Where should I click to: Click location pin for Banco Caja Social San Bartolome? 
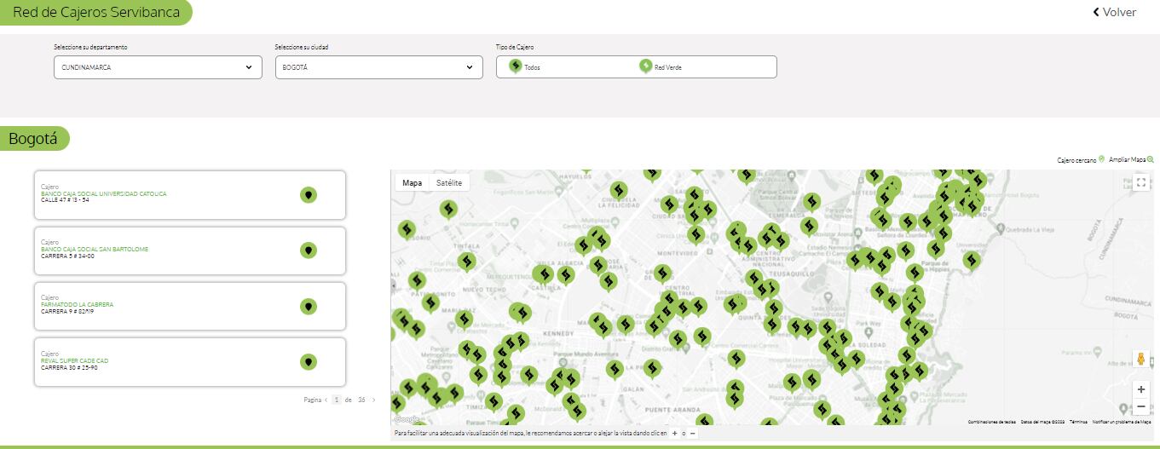tap(309, 250)
